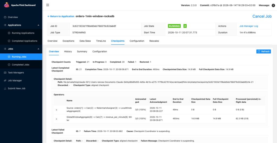Viewport: 277px width, 143px height.
Task: Click the End to End Duration column header
Action: click(178, 100)
